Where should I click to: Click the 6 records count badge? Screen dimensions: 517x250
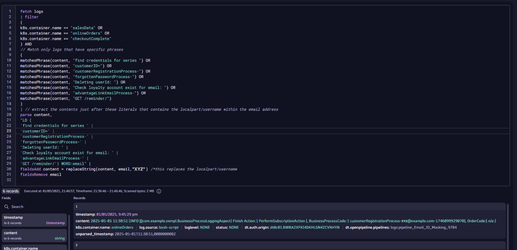point(11,191)
